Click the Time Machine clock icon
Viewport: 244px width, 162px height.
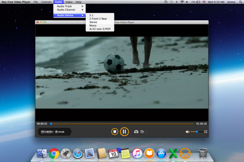pyautogui.click(x=171, y=2)
